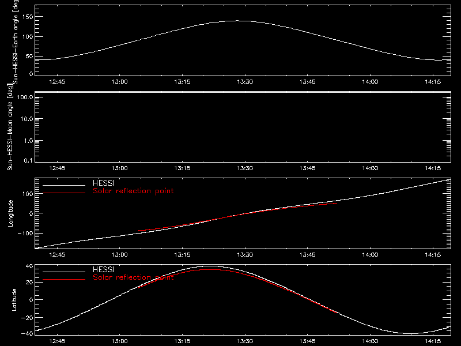Click tick label 100 on Earth angle plot

tap(28, 37)
